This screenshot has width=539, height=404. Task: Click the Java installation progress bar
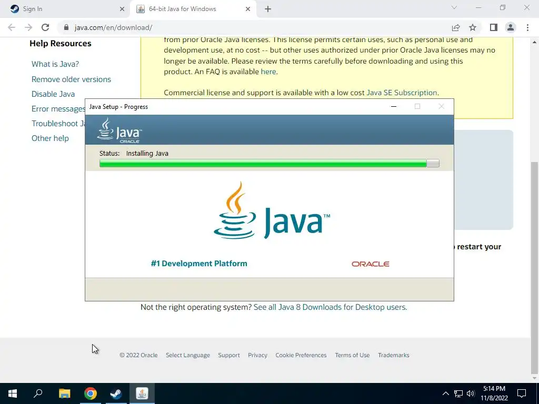(269, 163)
